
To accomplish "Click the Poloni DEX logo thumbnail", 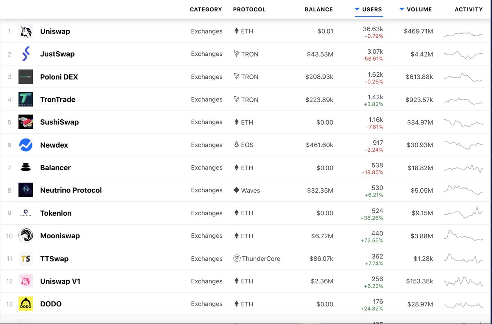I will [26, 77].
